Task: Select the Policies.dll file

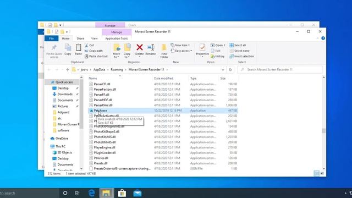Action: 101,158
